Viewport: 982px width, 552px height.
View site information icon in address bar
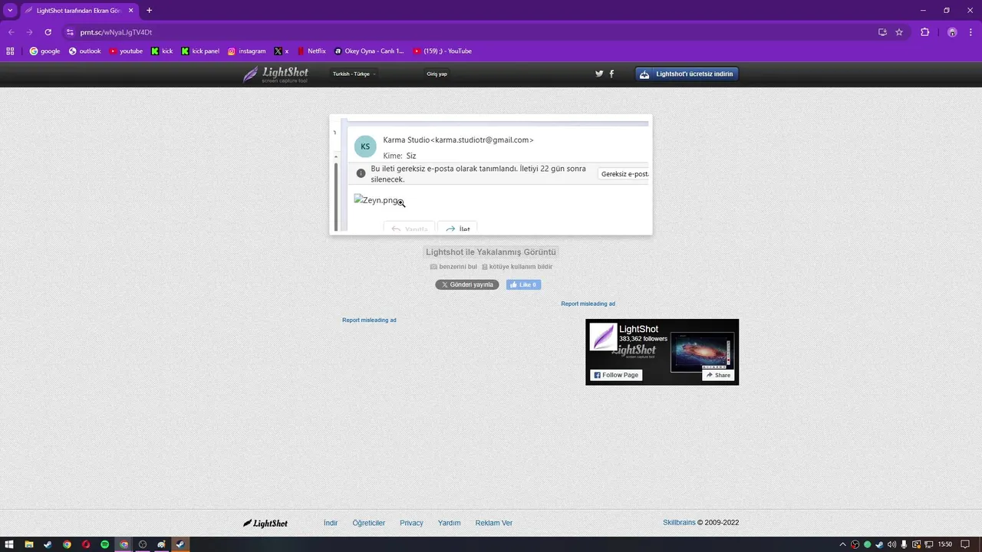point(70,32)
